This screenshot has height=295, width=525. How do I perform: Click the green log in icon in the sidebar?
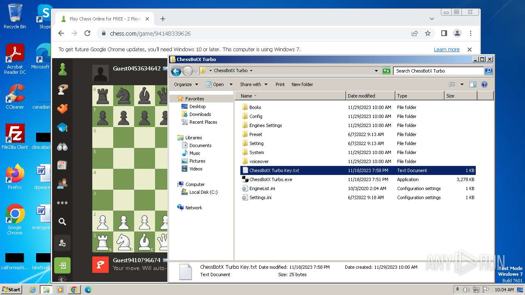tap(62, 265)
